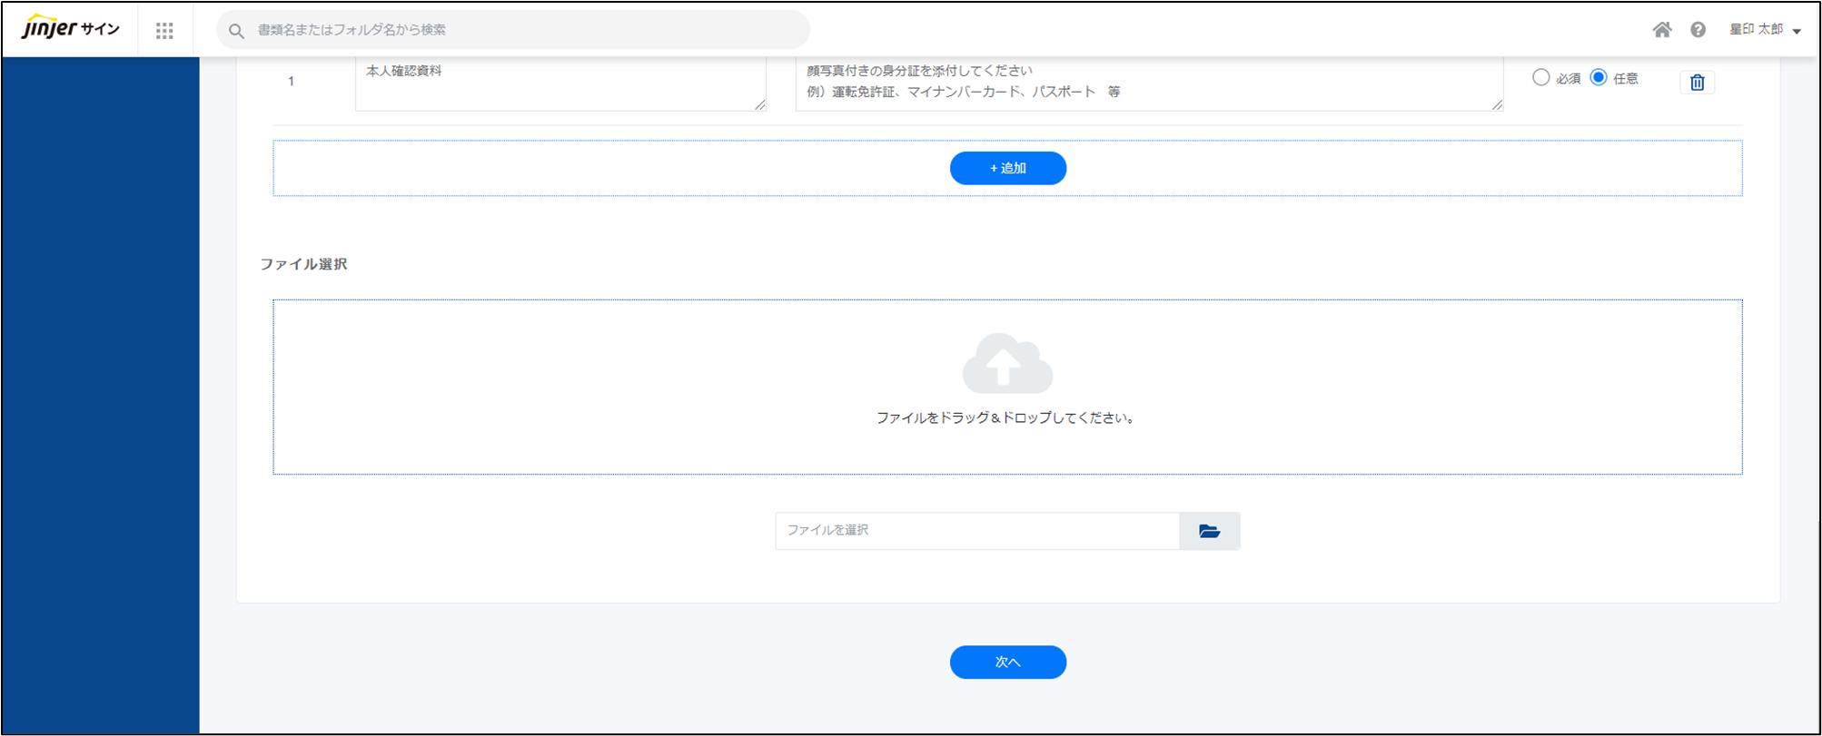Expand the 星印 太郎 user menu
Image resolution: width=1822 pixels, height=736 pixels.
click(1765, 30)
